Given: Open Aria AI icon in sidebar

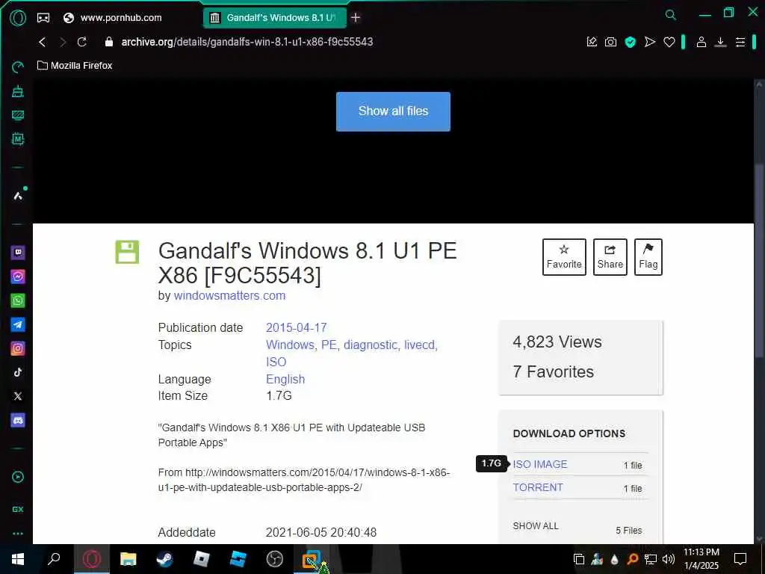Looking at the screenshot, I should [x=18, y=196].
